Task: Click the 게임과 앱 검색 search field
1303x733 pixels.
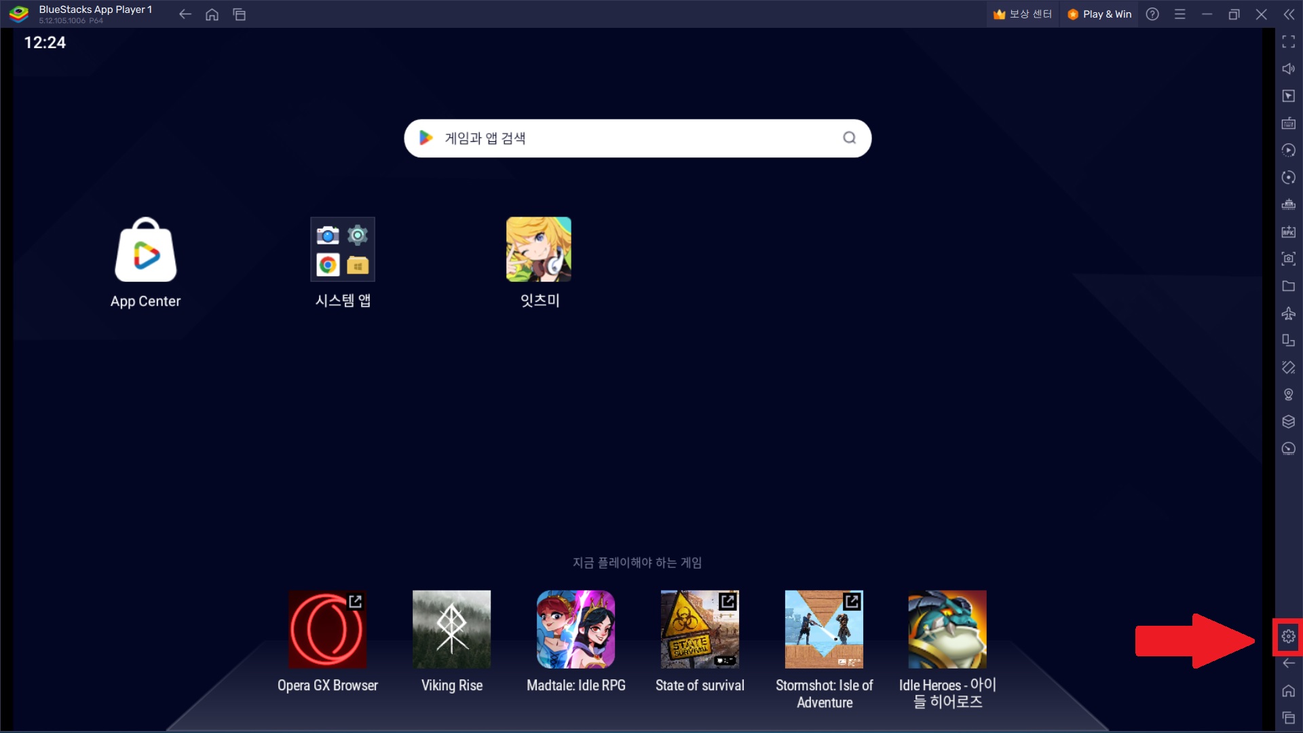Action: (x=637, y=138)
